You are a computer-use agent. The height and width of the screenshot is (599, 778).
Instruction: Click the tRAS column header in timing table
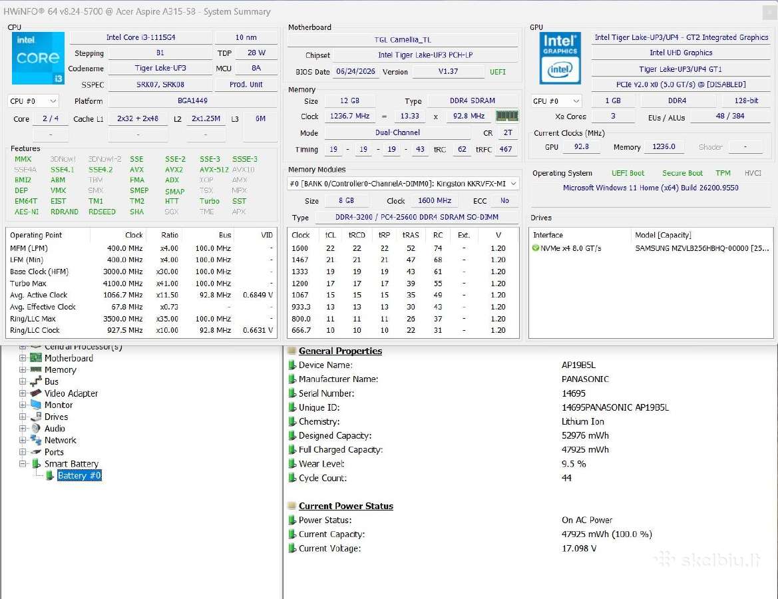tap(411, 235)
